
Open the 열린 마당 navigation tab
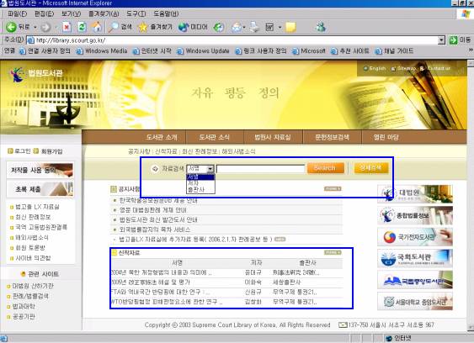pos(386,137)
